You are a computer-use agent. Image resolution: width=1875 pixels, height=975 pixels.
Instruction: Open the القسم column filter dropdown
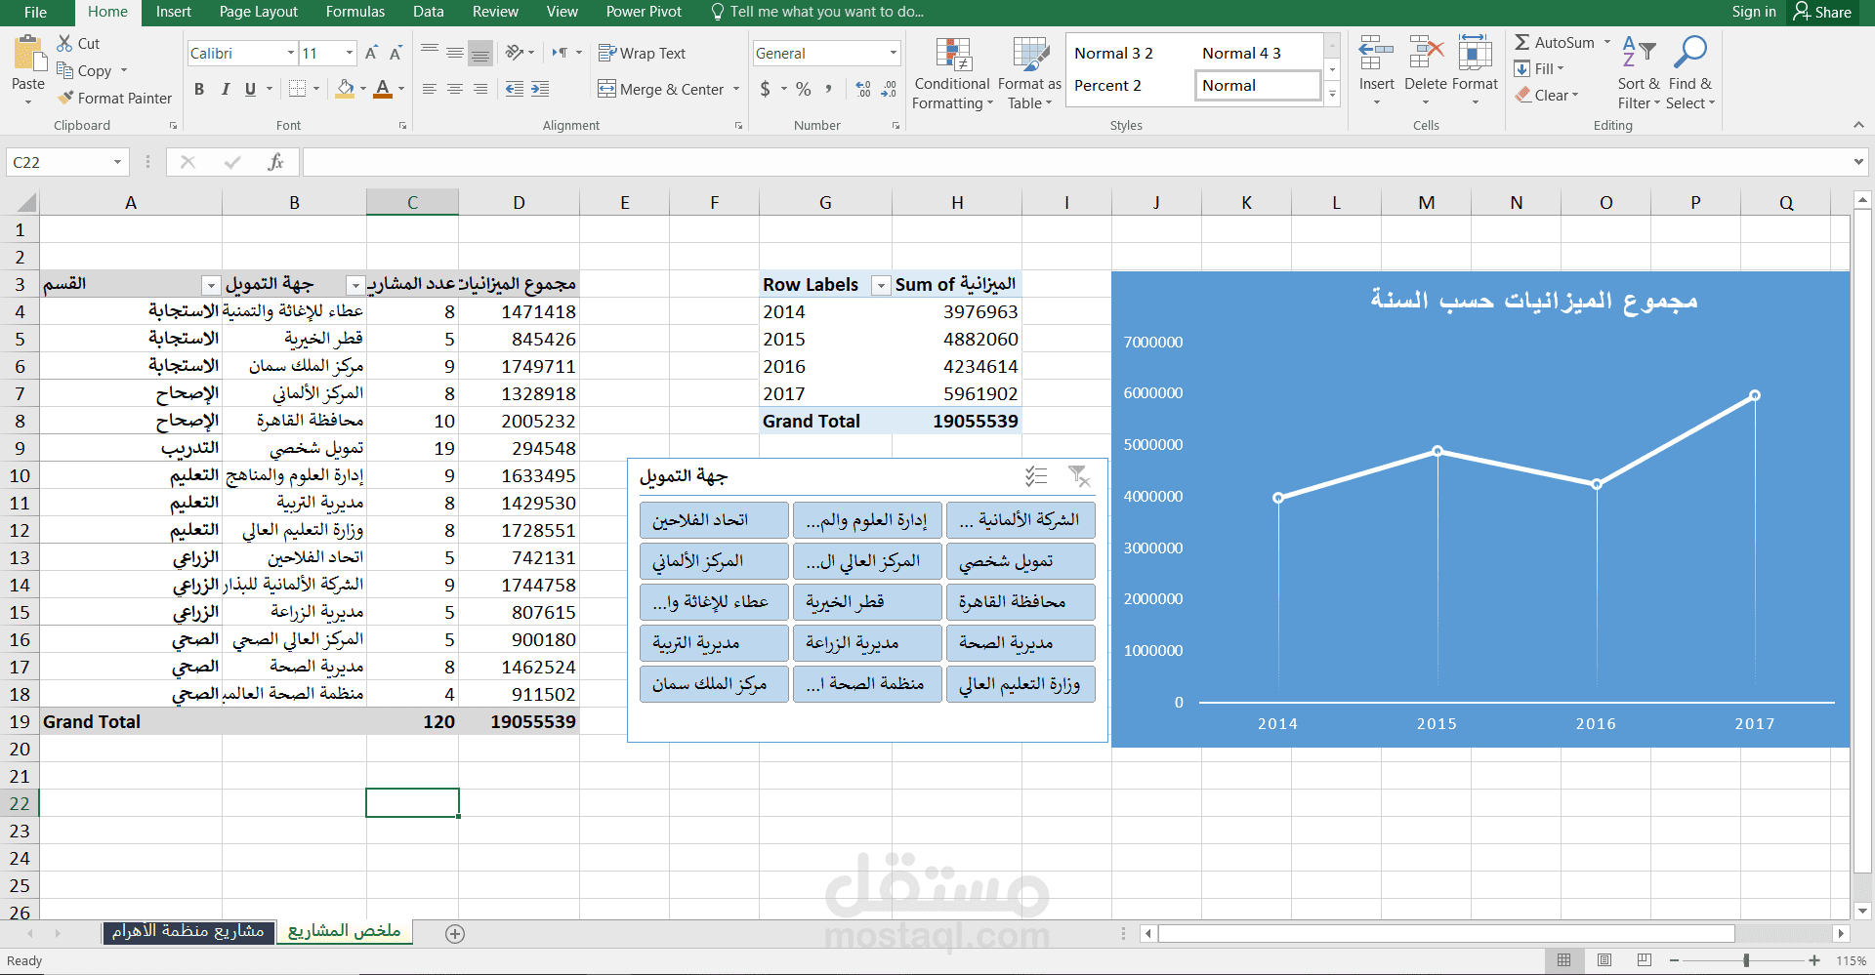210,285
